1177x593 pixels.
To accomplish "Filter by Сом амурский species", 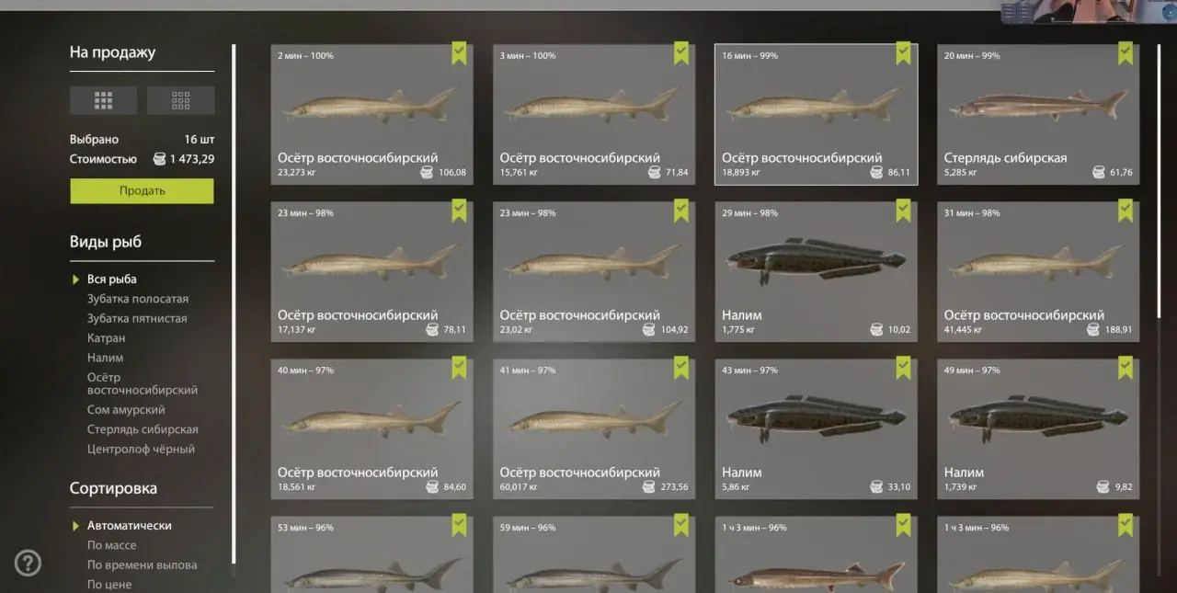I will 126,410.
